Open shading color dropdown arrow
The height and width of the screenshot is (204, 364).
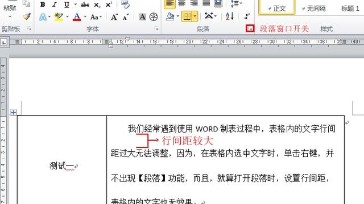click(x=178, y=16)
